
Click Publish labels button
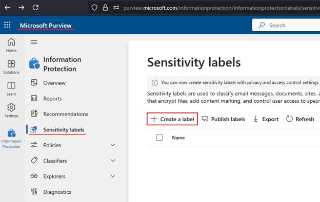point(223,119)
